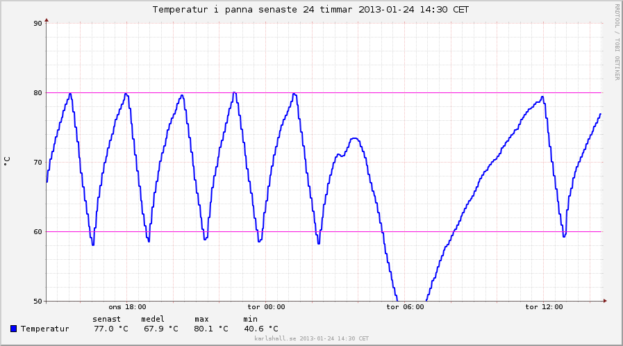Click the "Temperatur" legend label
Image resolution: width=623 pixels, height=346 pixels.
[x=45, y=329]
